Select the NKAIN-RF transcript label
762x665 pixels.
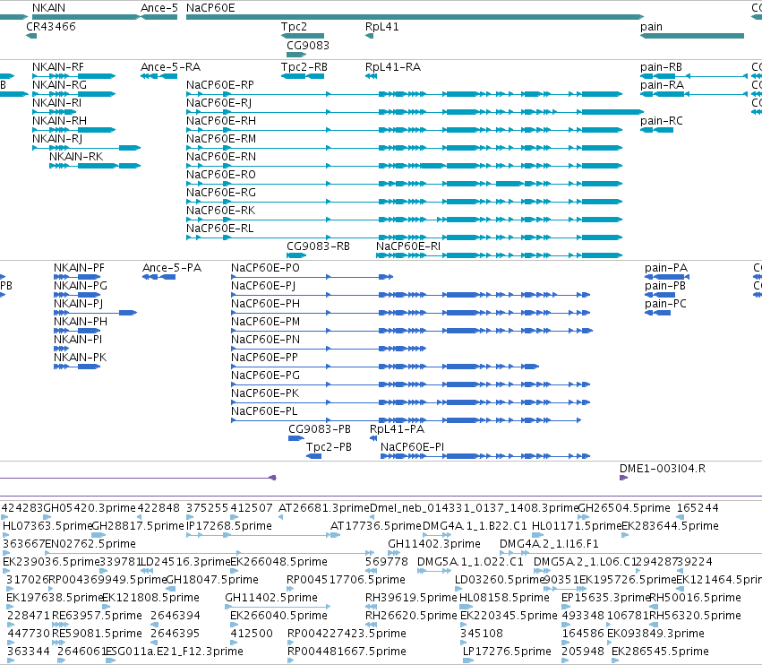(x=58, y=66)
